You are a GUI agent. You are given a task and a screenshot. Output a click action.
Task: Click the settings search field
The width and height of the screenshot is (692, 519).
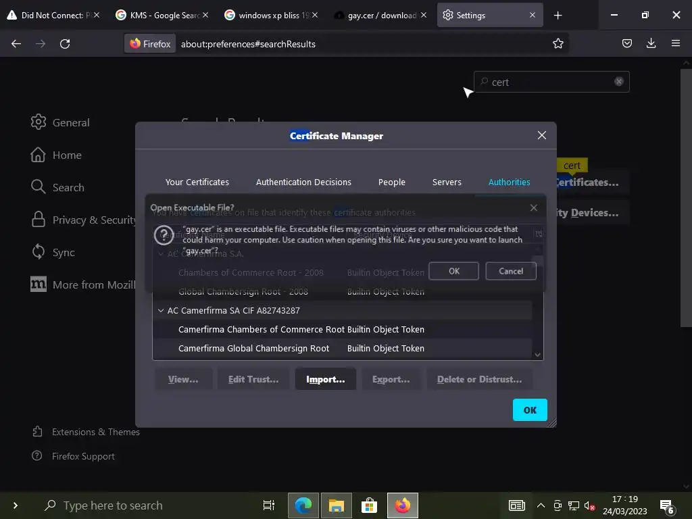pyautogui.click(x=551, y=82)
